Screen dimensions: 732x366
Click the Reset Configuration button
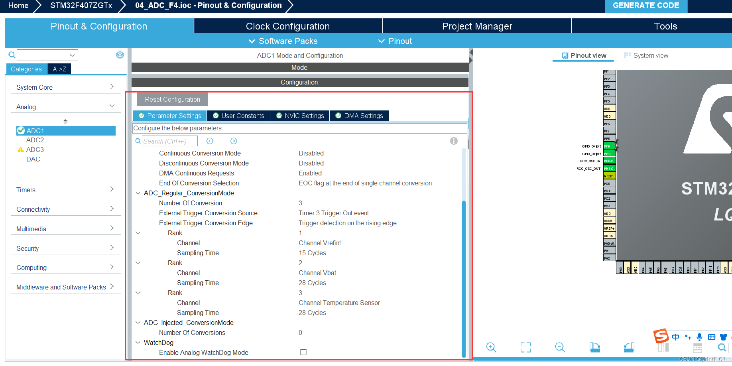coord(172,99)
